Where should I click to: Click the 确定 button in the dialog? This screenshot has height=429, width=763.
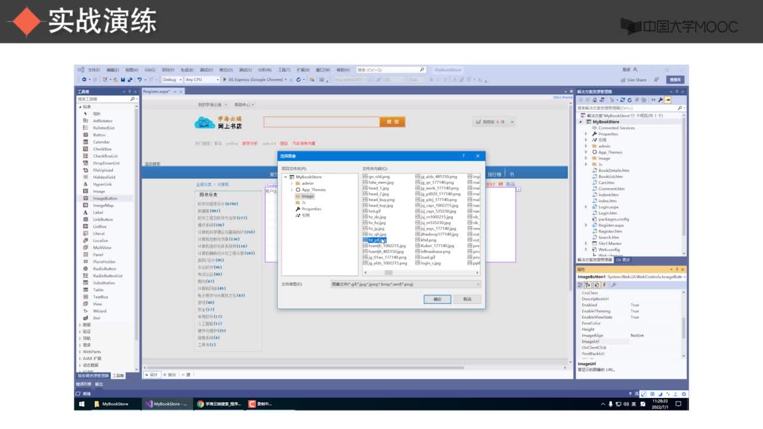point(438,299)
